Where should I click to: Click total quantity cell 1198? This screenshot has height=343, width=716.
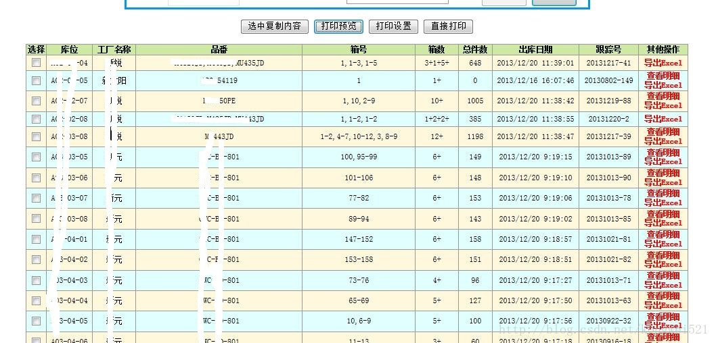click(475, 136)
